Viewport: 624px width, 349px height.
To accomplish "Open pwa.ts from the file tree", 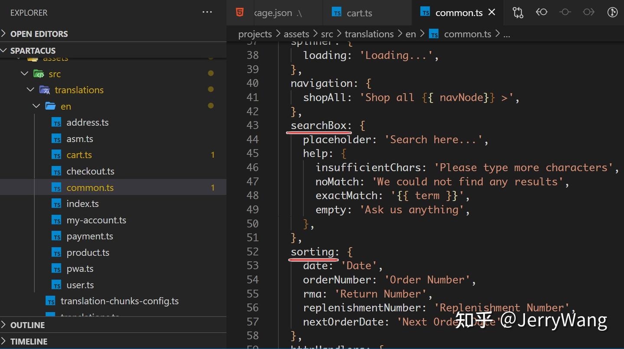I will pos(80,269).
